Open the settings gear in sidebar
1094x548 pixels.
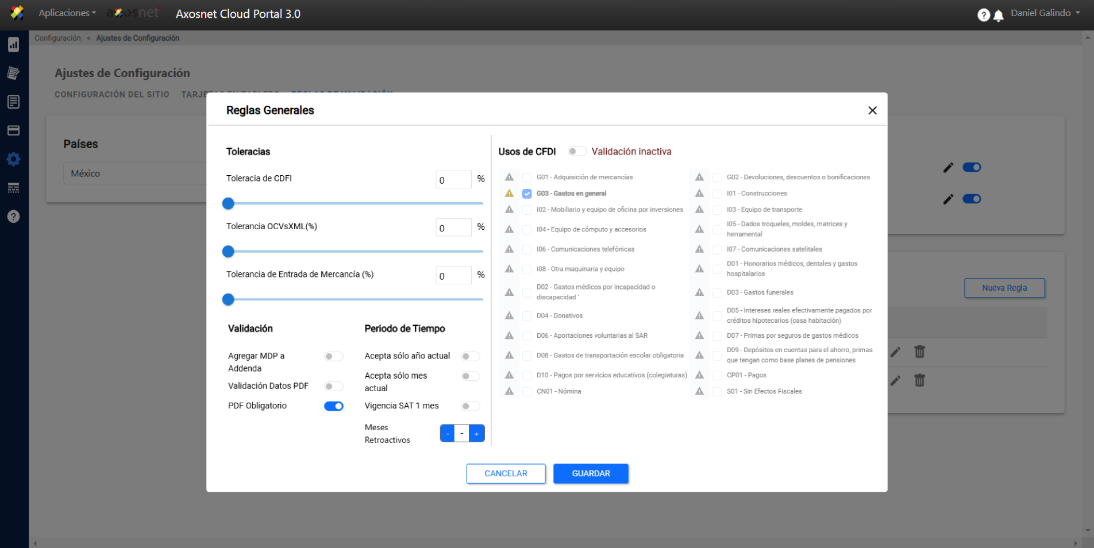13,159
